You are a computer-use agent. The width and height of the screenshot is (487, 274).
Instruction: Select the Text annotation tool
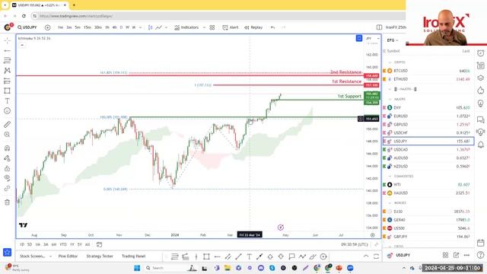coord(7,101)
